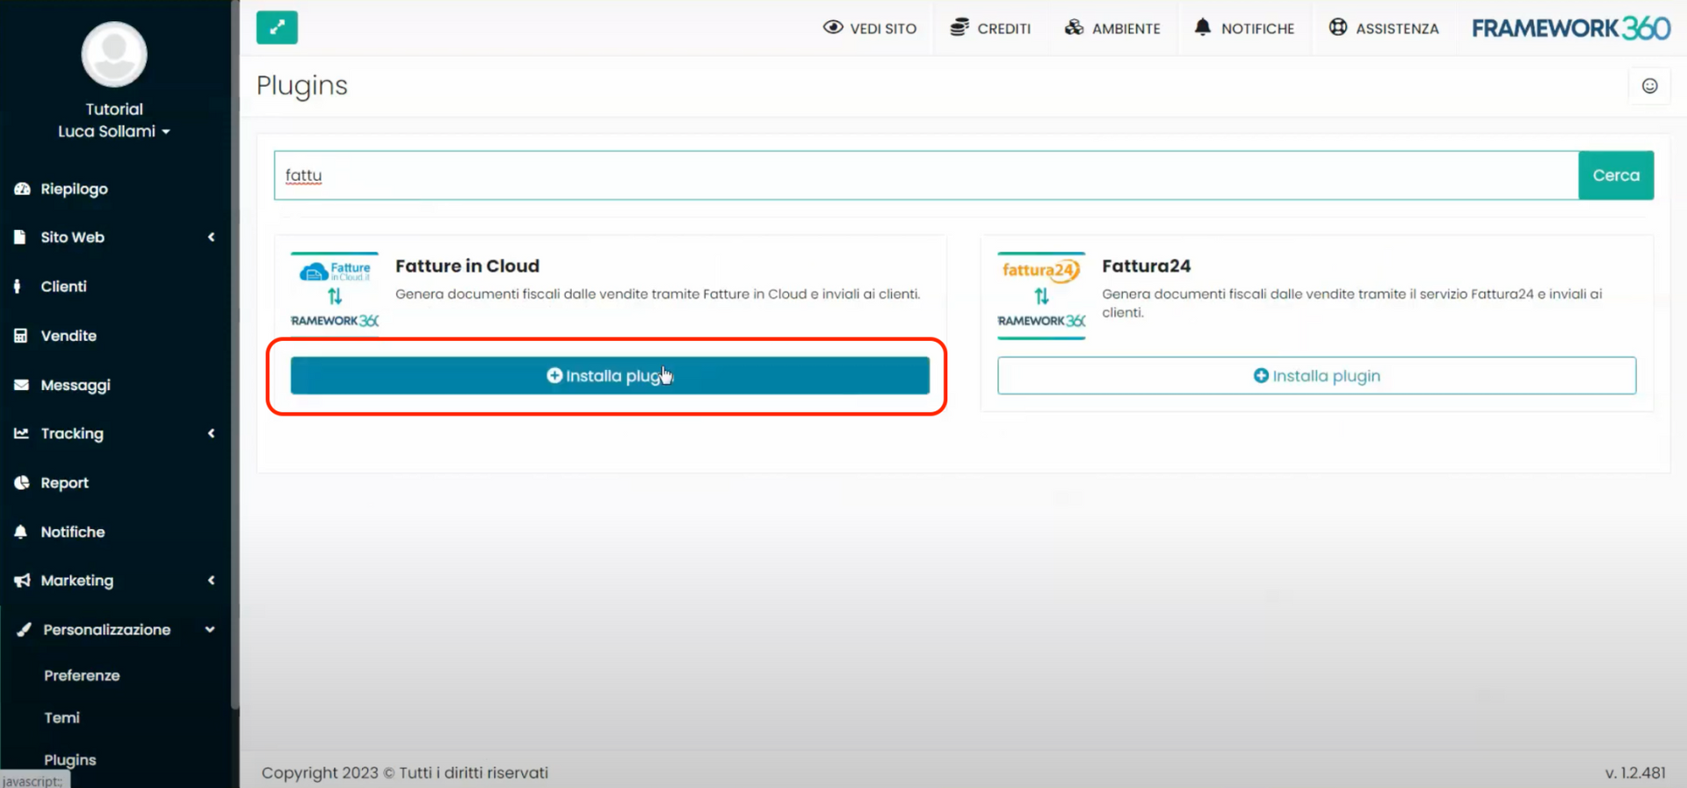Expand the Sito Web submenu chevron
The image size is (1687, 788).
(x=211, y=237)
